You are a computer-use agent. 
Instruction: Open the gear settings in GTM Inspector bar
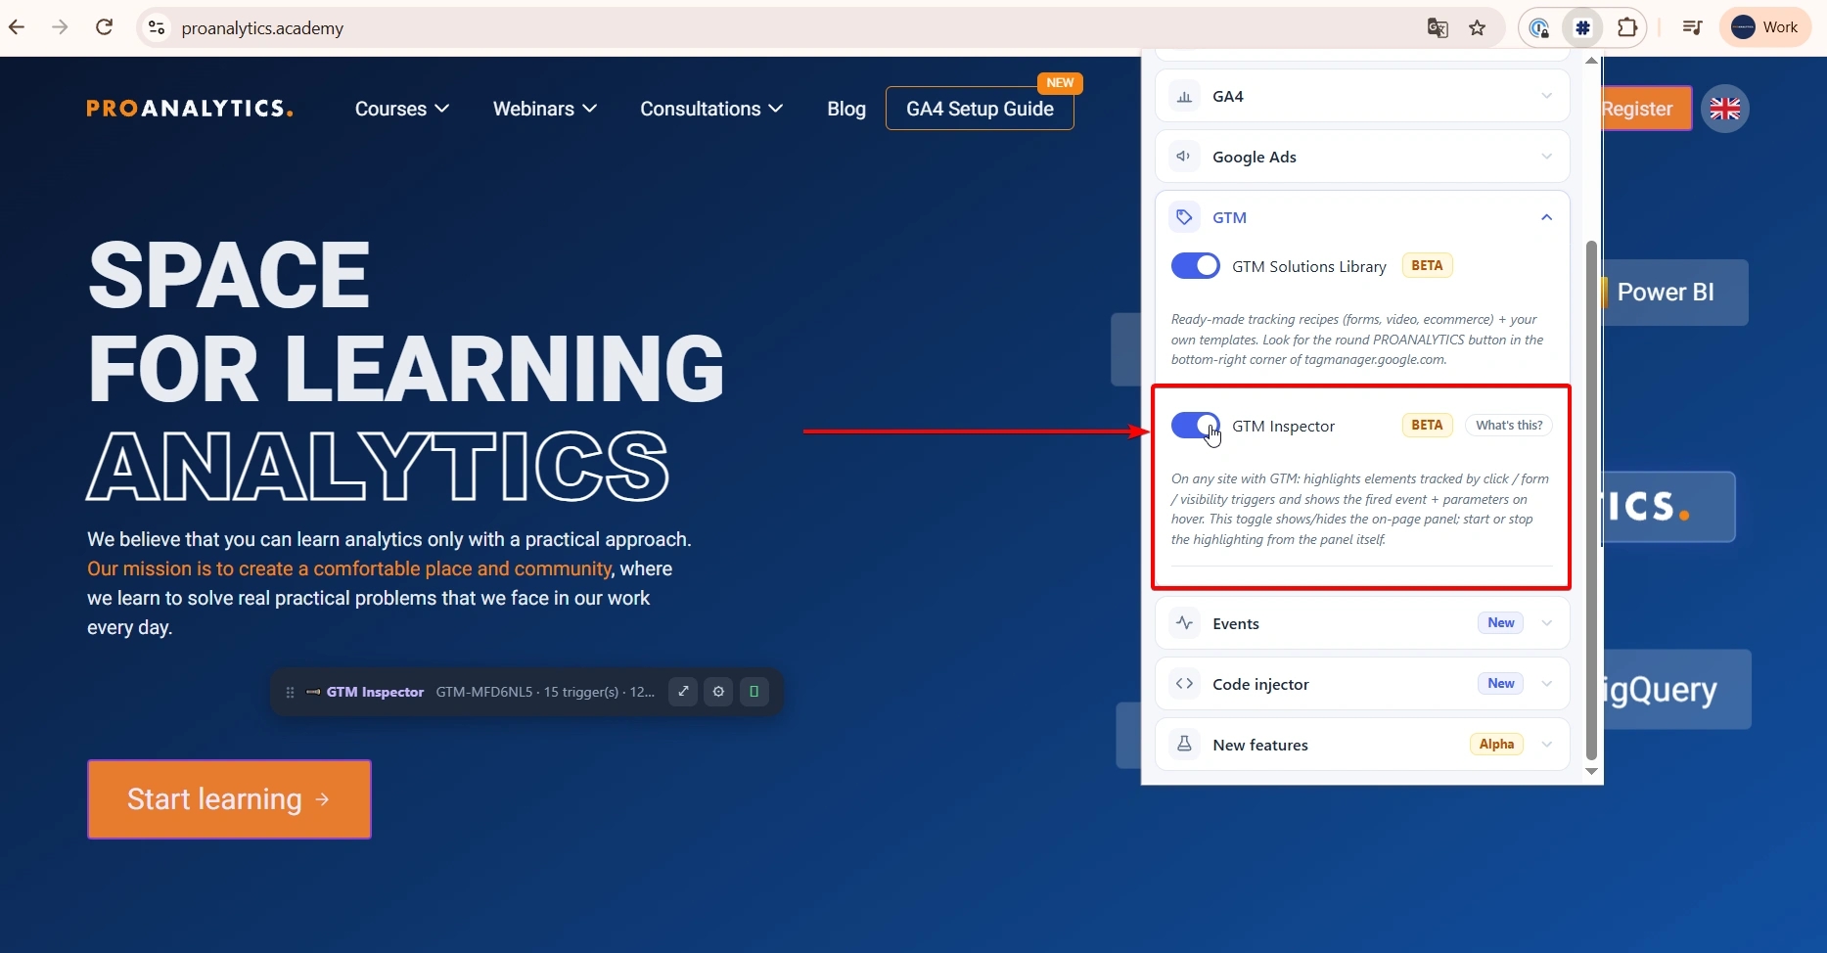pyautogui.click(x=718, y=692)
